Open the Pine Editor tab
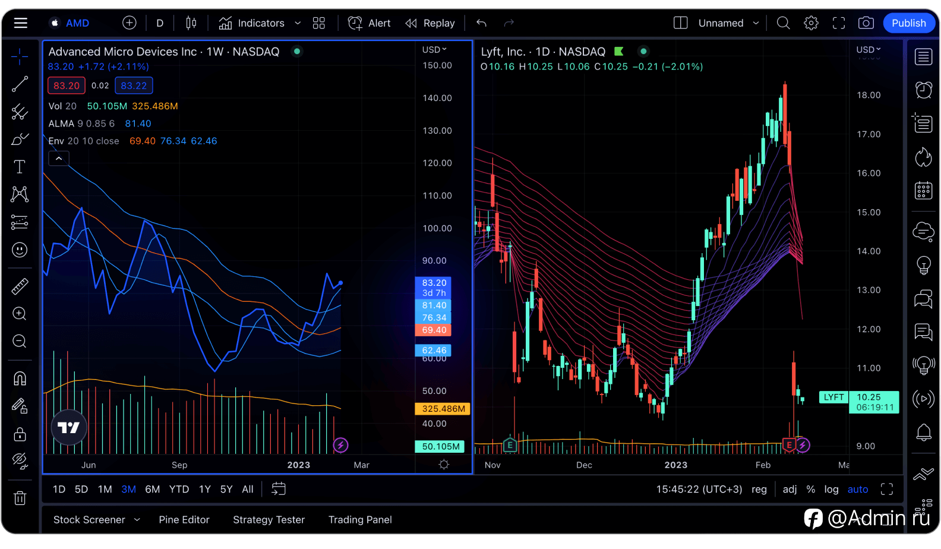941x549 pixels. 184,520
